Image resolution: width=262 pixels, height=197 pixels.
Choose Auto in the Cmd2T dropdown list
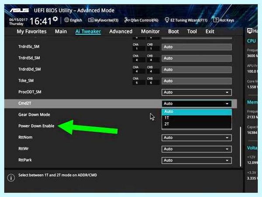pyautogui.click(x=196, y=112)
